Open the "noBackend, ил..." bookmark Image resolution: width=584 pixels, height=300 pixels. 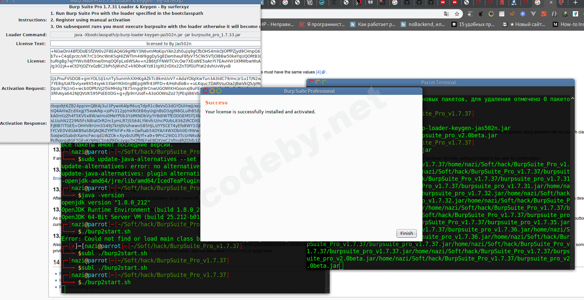[423, 24]
